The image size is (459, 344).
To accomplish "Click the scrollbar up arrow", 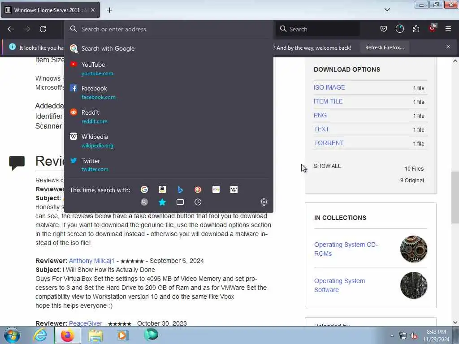I will 455,61.
